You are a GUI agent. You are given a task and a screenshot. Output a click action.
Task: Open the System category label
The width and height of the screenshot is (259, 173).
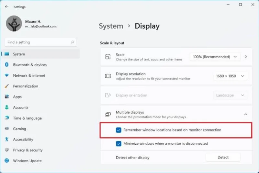tap(19, 54)
